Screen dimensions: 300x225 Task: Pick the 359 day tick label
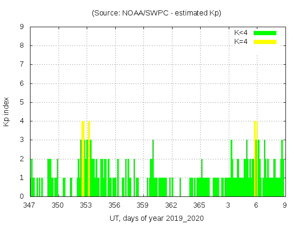pos(143,205)
